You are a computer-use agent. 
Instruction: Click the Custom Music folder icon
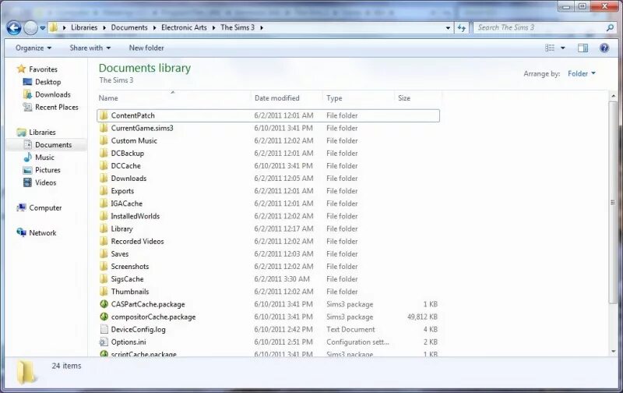[x=104, y=140]
